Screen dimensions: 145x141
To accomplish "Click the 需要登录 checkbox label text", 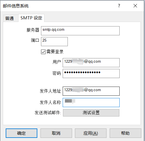I will (55, 52).
